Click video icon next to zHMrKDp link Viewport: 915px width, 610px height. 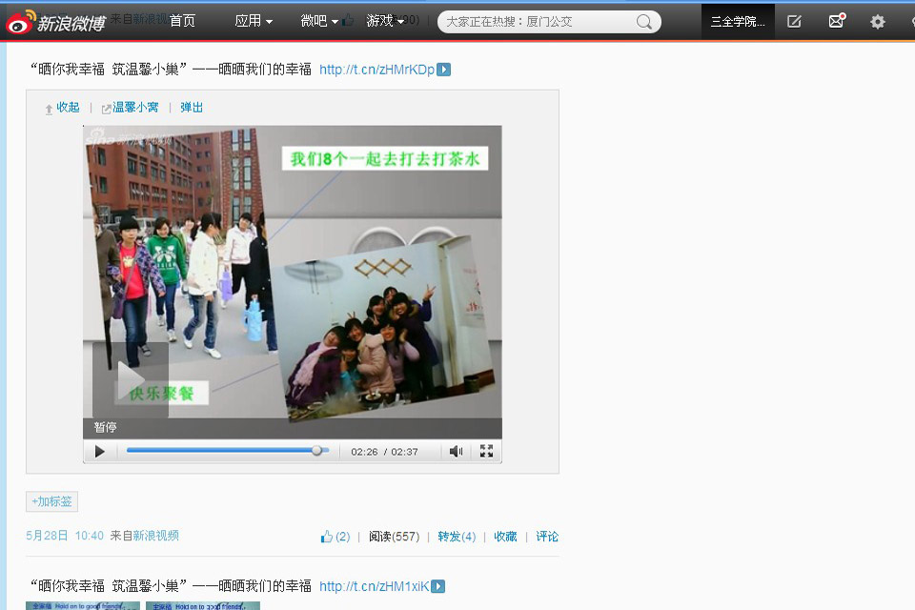(443, 70)
